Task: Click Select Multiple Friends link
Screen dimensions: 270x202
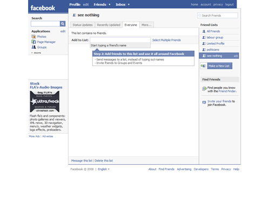Action: pos(166,40)
